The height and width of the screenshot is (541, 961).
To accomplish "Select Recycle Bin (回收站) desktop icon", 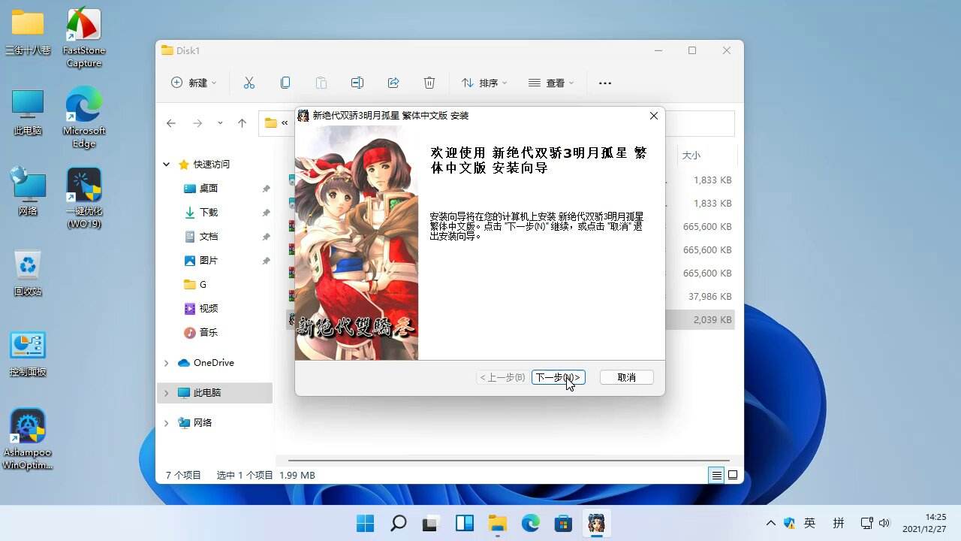I will coord(28,272).
